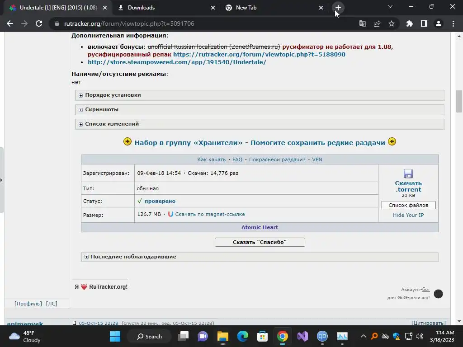Click the scrollbar up arrow

[x=459, y=36]
